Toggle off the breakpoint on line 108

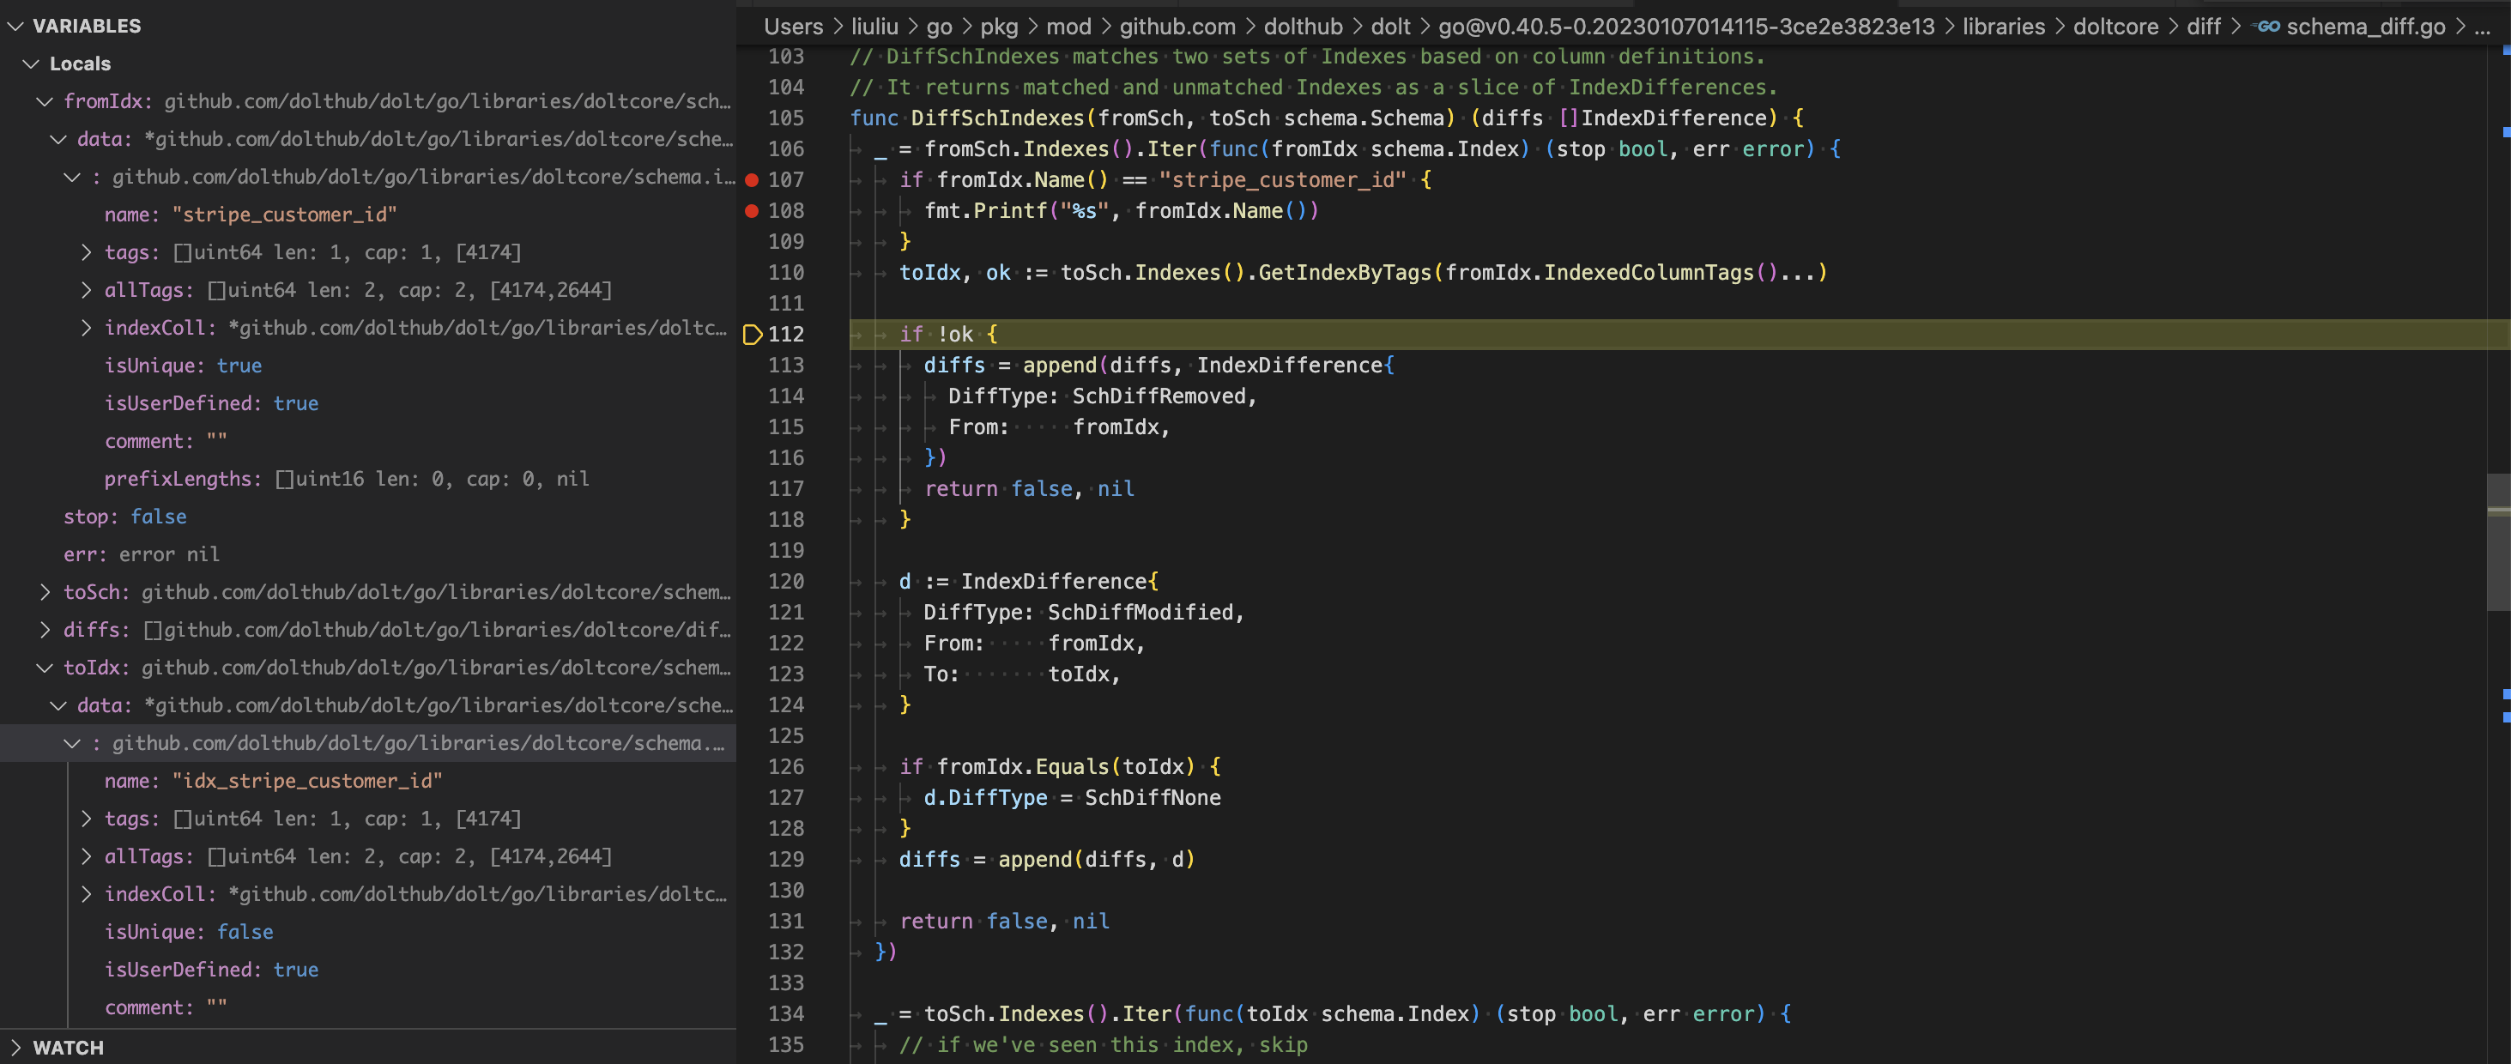(x=751, y=210)
